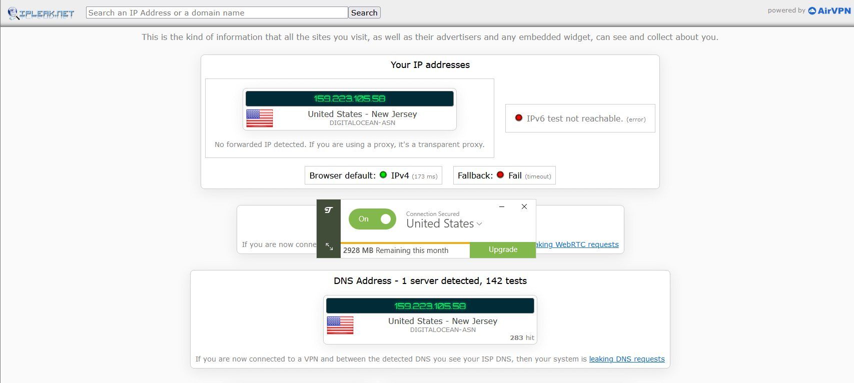Screen dimensions: 854x383
Task: Click the 2928 MB Remaining data bar
Action: 405,250
